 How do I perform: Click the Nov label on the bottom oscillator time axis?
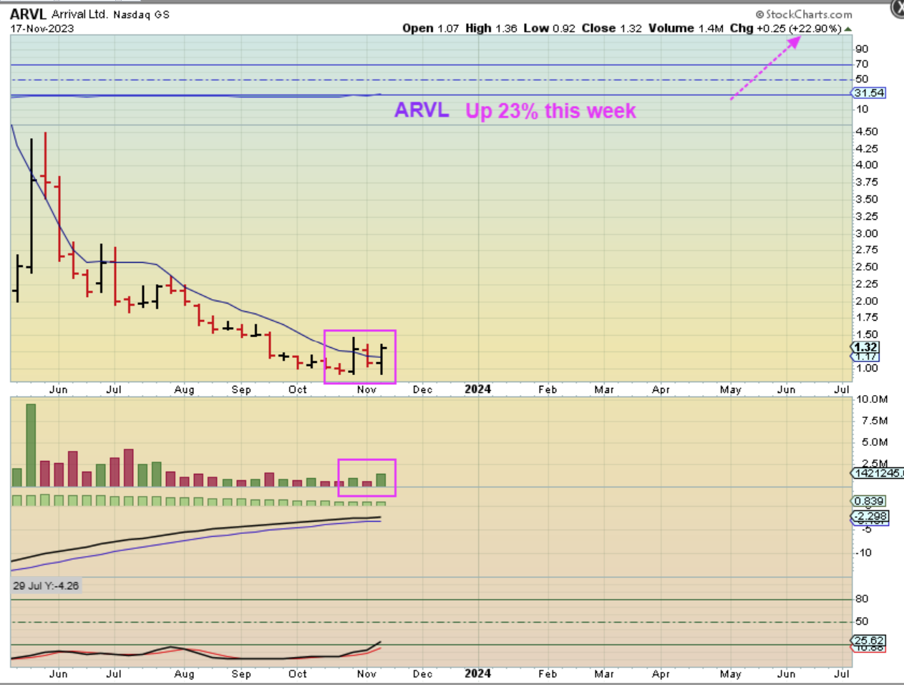[366, 674]
